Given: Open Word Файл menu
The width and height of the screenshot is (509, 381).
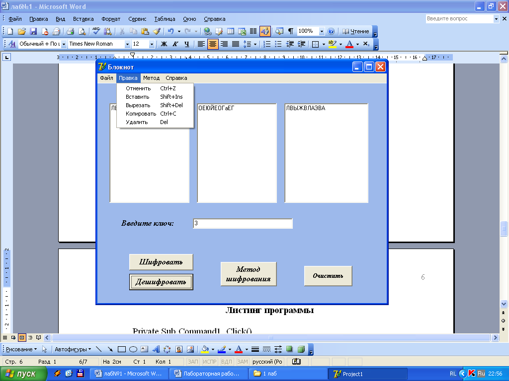Looking at the screenshot, I should point(15,19).
